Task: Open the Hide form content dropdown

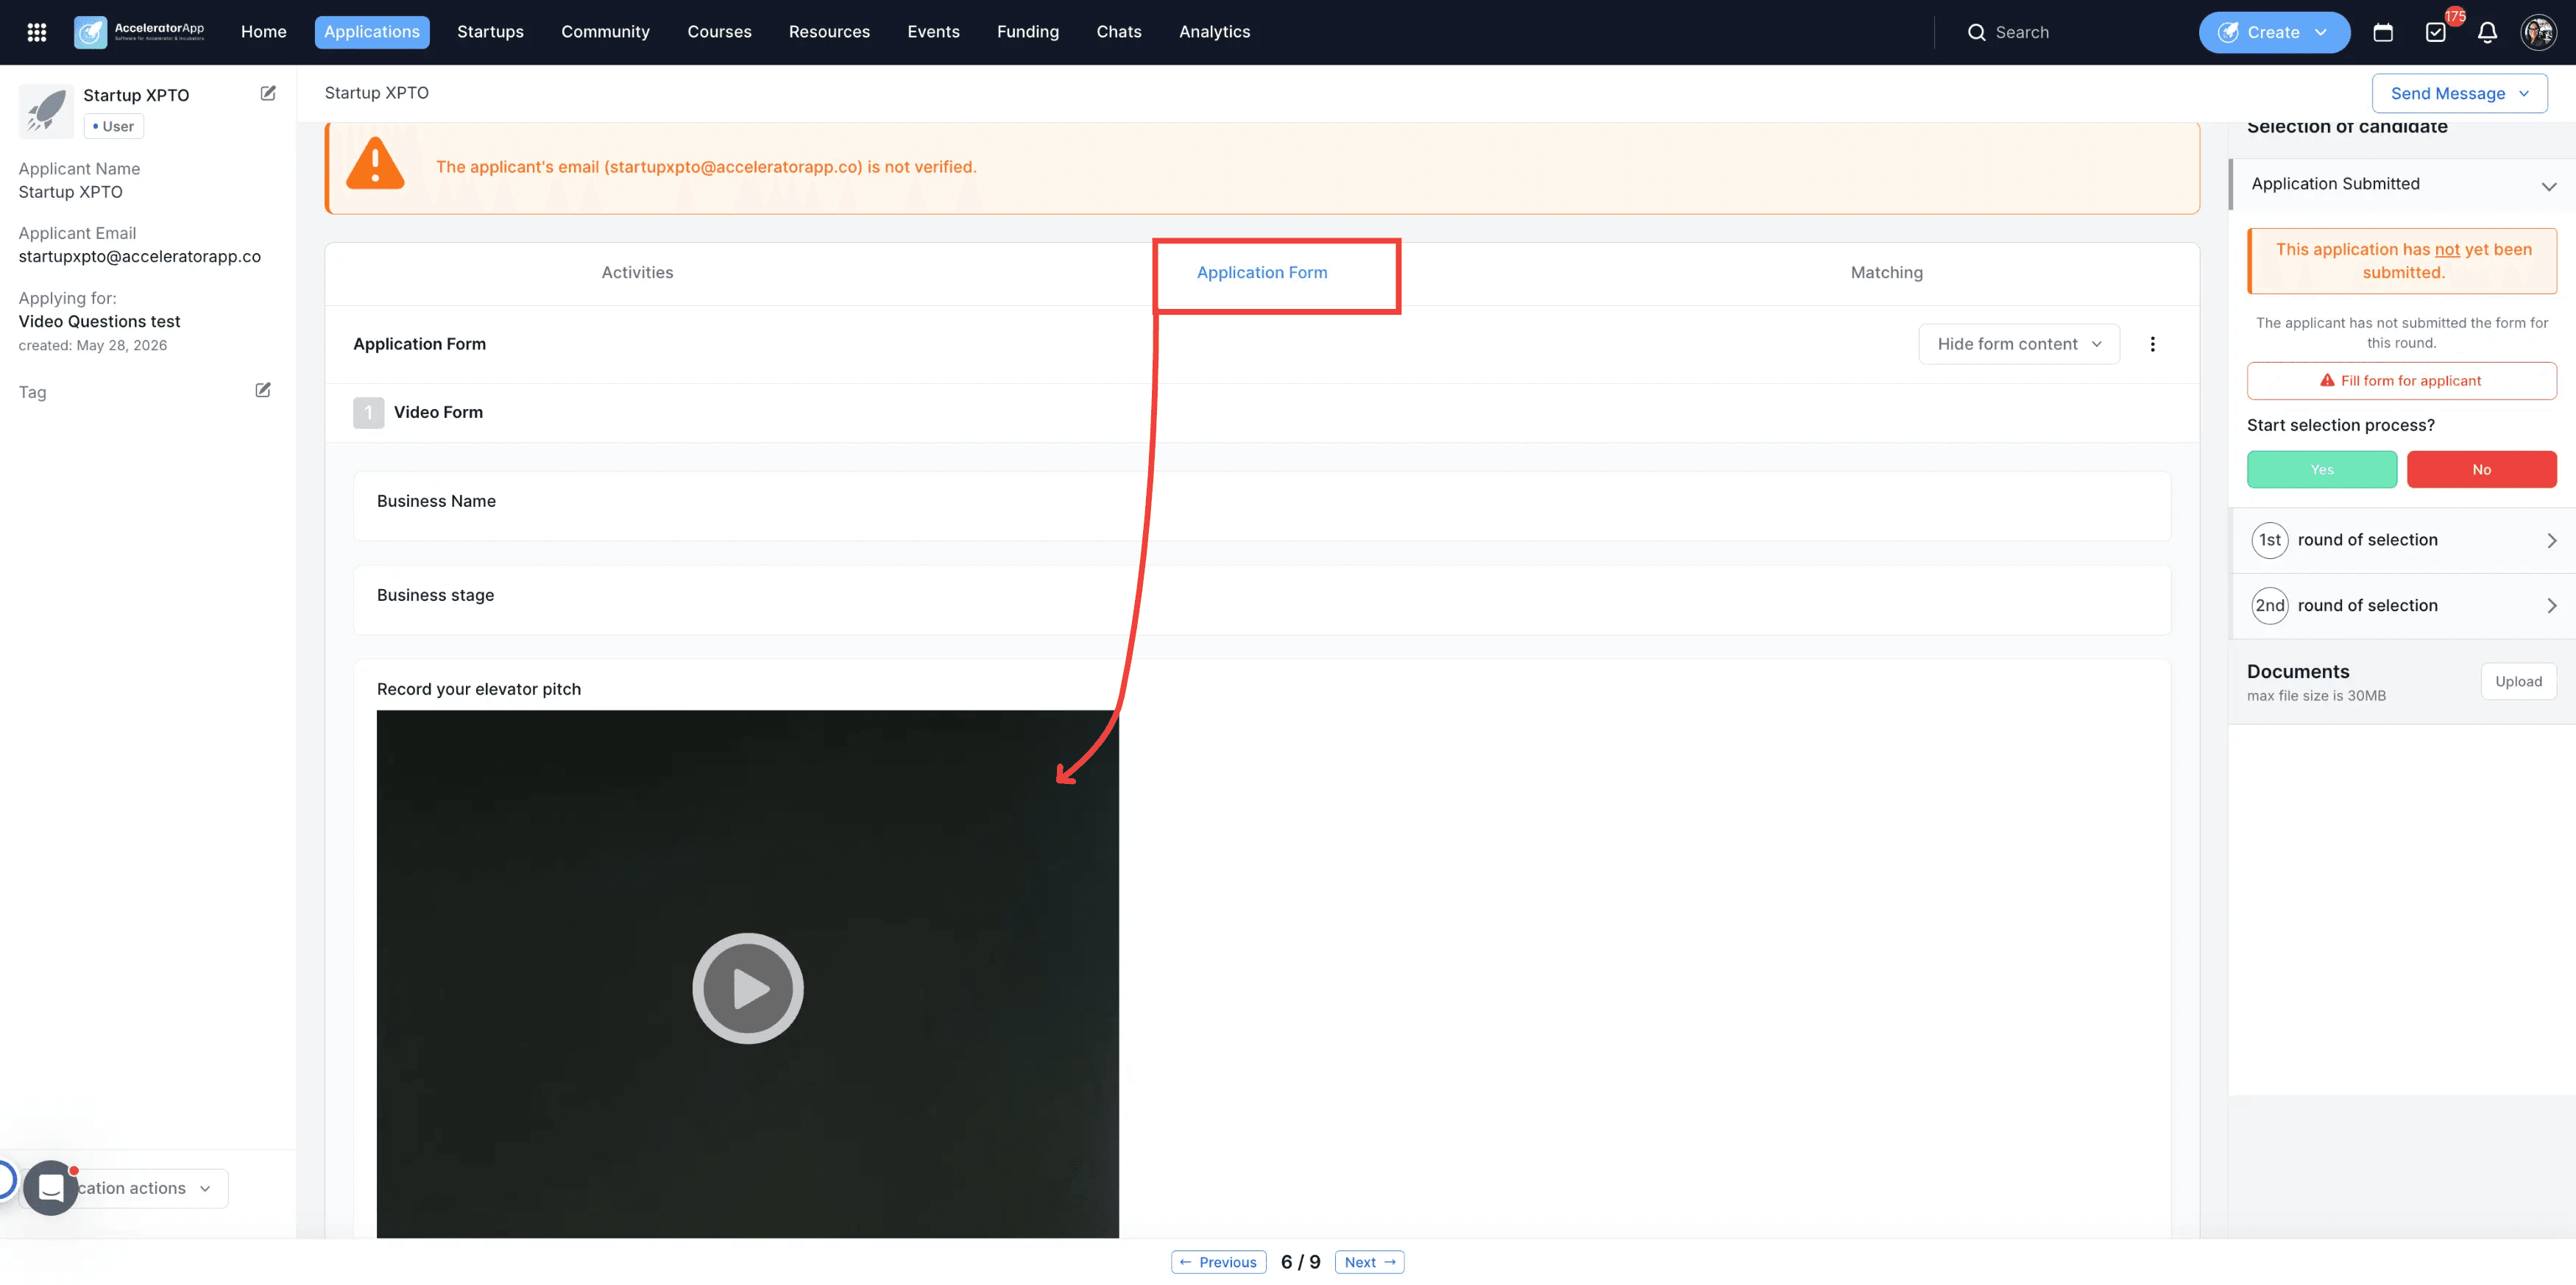Action: [2018, 344]
